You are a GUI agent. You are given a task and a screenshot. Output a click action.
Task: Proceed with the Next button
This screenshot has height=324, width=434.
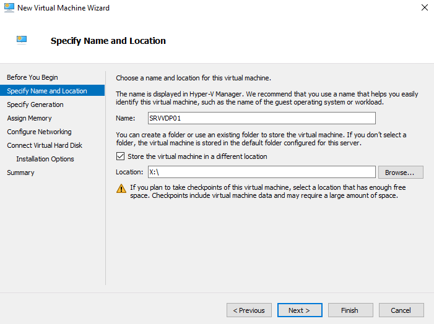coord(300,310)
